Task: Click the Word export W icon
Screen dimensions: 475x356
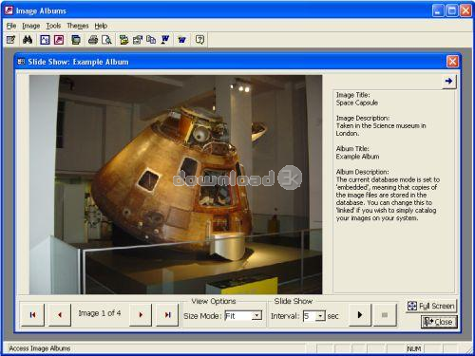Action: pyautogui.click(x=165, y=40)
